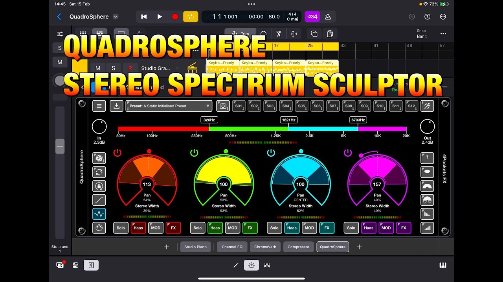Select the half dome width shape icon
503x282 pixels.
(427, 186)
